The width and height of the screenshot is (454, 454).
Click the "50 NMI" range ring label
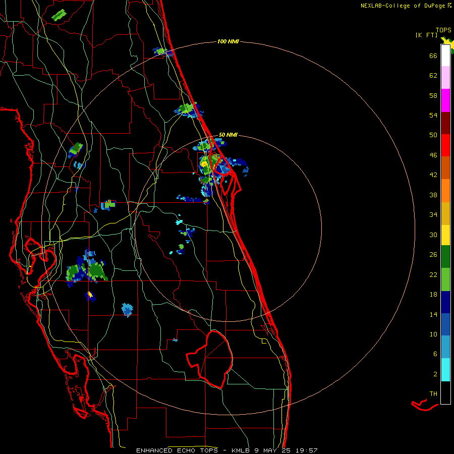[x=228, y=135]
